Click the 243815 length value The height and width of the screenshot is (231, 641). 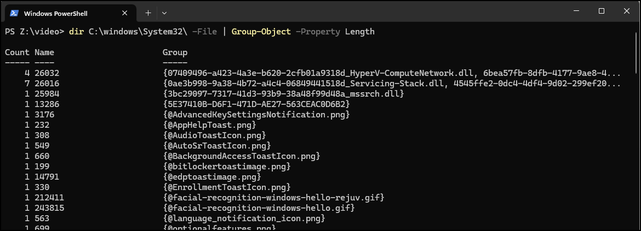[x=49, y=208]
